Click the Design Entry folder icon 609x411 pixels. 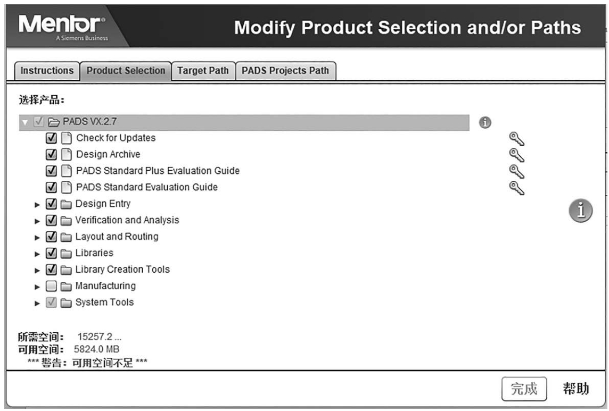pos(67,204)
